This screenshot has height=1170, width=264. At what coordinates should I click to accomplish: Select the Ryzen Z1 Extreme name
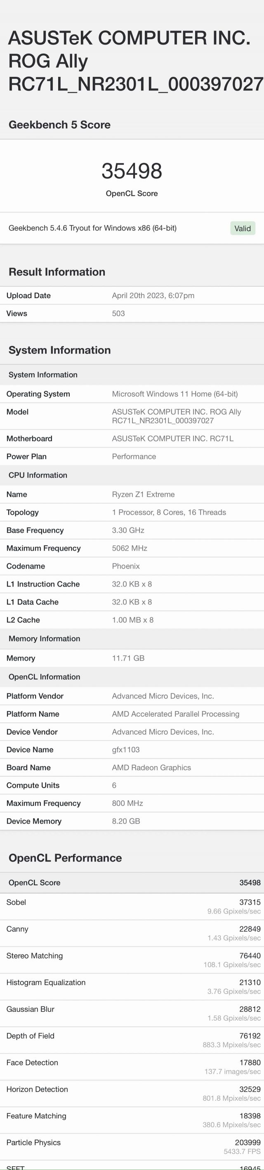143,494
